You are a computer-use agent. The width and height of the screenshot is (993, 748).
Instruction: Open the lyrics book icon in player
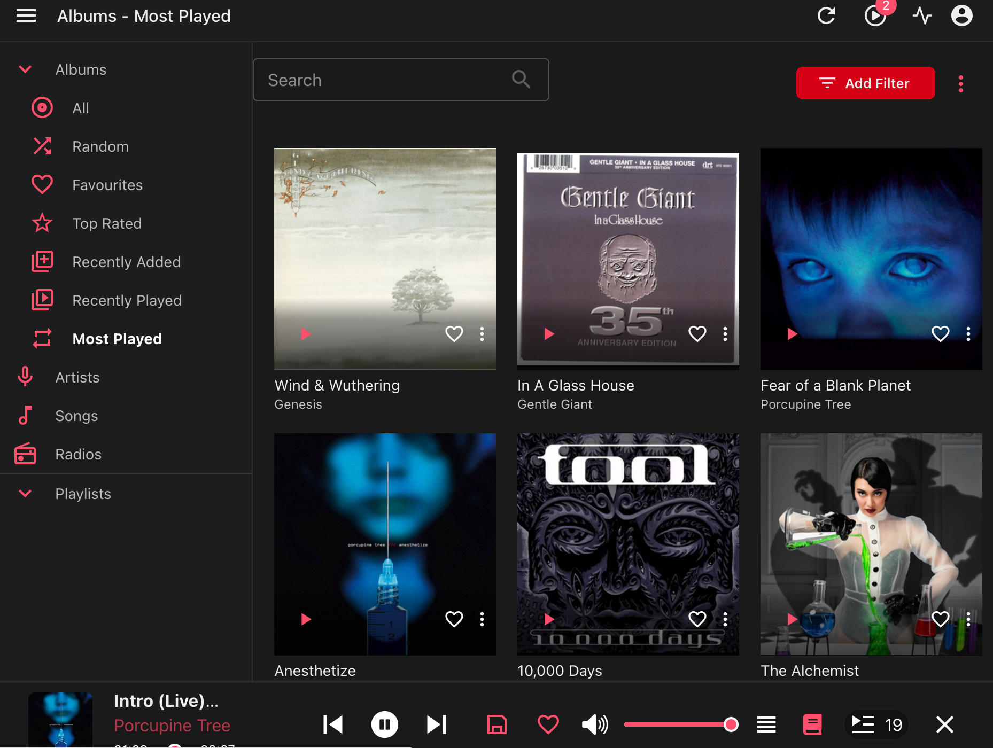pos(812,724)
